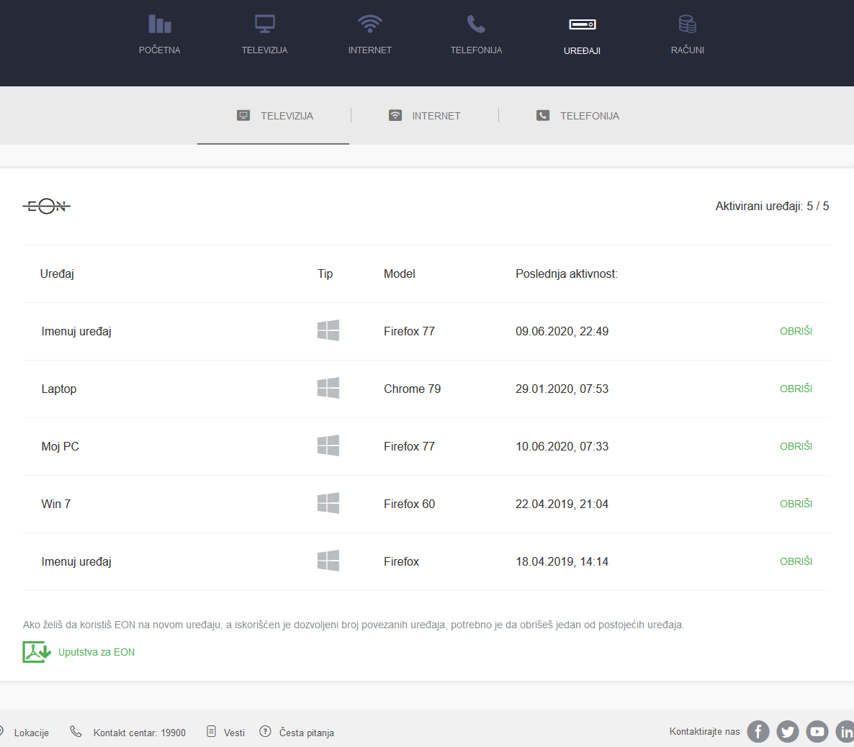
Task: Click Windows icon in the Laptop row
Action: (328, 388)
